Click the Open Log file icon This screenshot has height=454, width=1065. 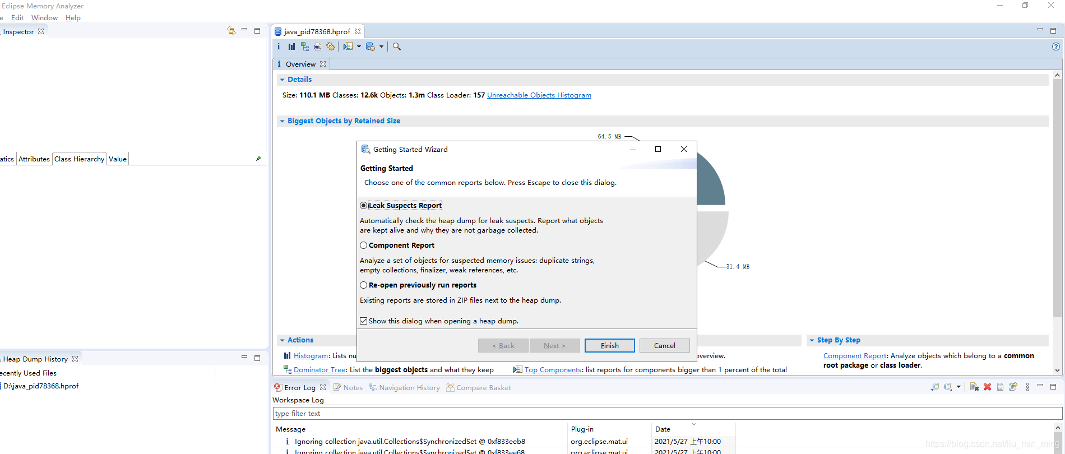1000,387
